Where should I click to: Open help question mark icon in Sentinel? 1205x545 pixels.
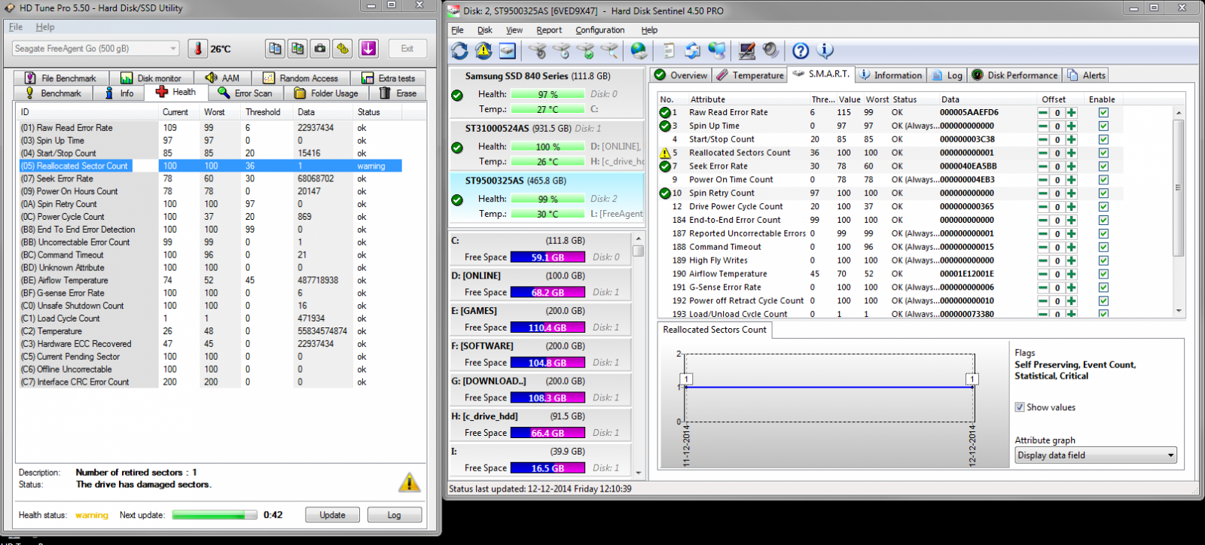point(801,50)
